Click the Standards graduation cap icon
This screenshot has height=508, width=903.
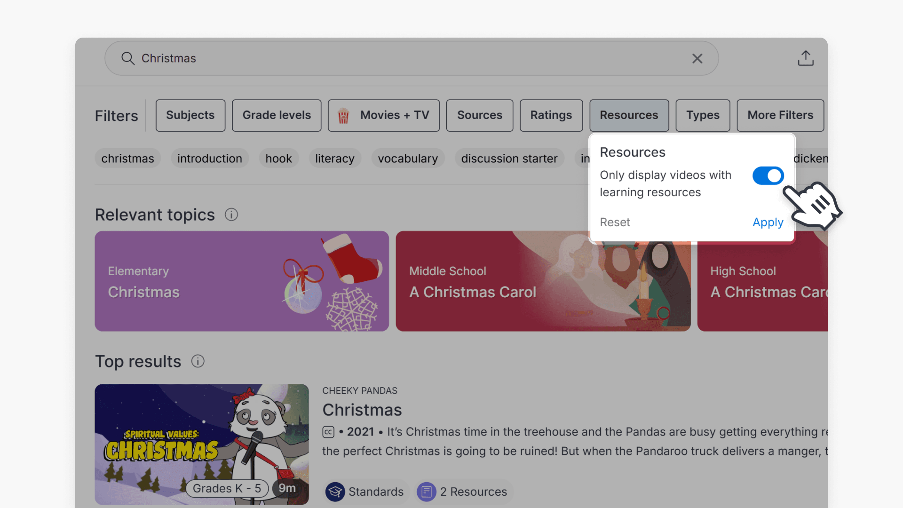point(335,492)
